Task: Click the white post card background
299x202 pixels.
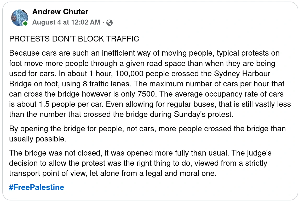Action: click(235, 193)
